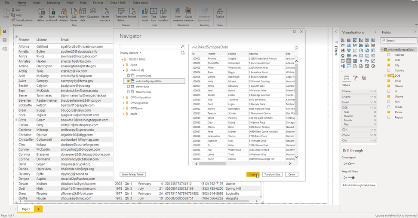The height and width of the screenshot is (218, 418).
Task: Check the demo-data table checkbox
Action: [128, 87]
